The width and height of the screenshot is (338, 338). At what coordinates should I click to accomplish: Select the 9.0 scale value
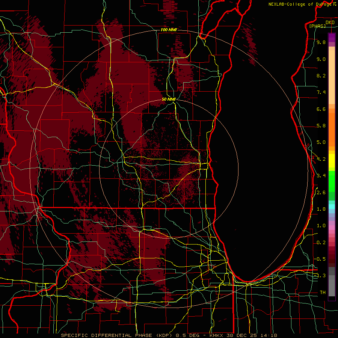click(x=321, y=59)
